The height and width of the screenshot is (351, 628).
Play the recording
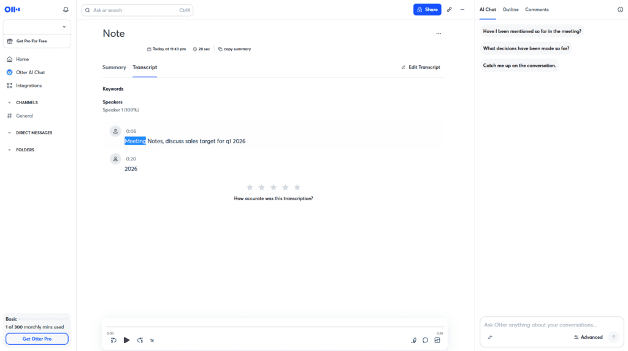coord(126,340)
